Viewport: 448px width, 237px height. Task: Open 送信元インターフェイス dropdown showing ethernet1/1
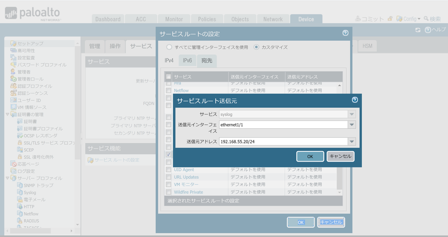(352, 125)
